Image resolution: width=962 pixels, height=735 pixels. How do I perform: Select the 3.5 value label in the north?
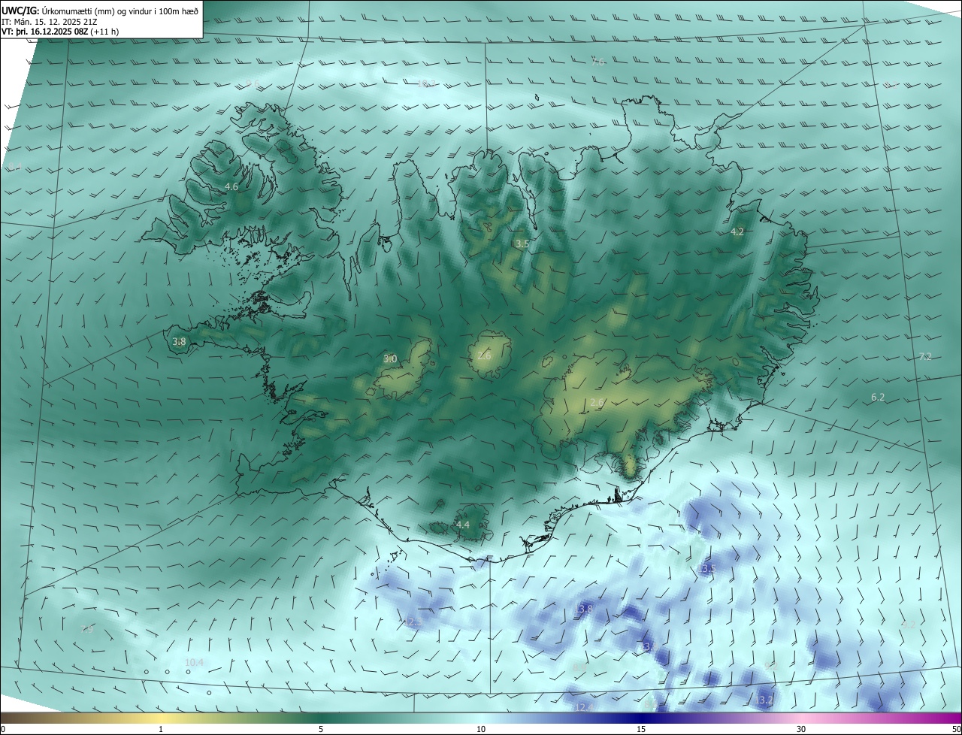point(522,244)
